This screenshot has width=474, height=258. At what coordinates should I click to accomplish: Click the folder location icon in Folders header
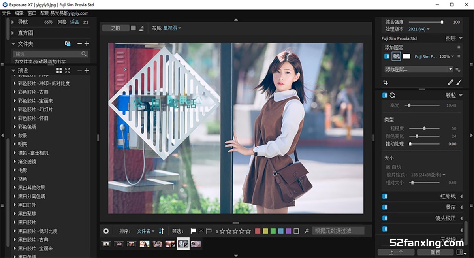[68, 44]
